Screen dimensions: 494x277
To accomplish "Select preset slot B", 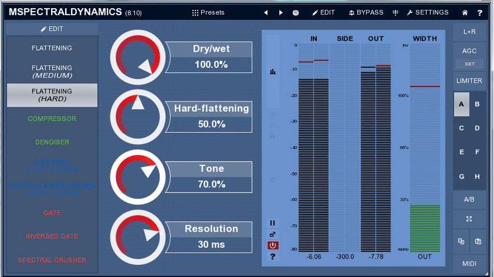I will (477, 104).
